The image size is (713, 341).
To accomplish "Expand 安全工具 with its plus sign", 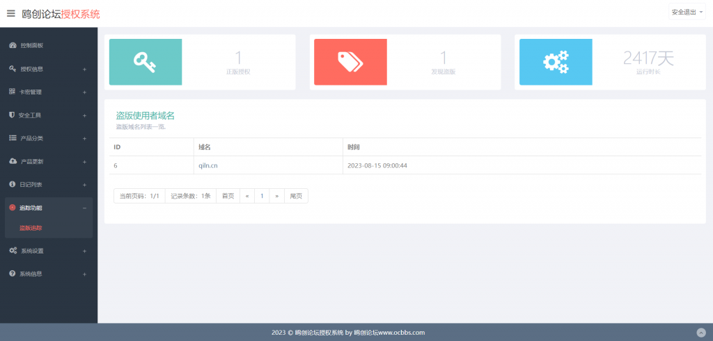I will pos(84,115).
